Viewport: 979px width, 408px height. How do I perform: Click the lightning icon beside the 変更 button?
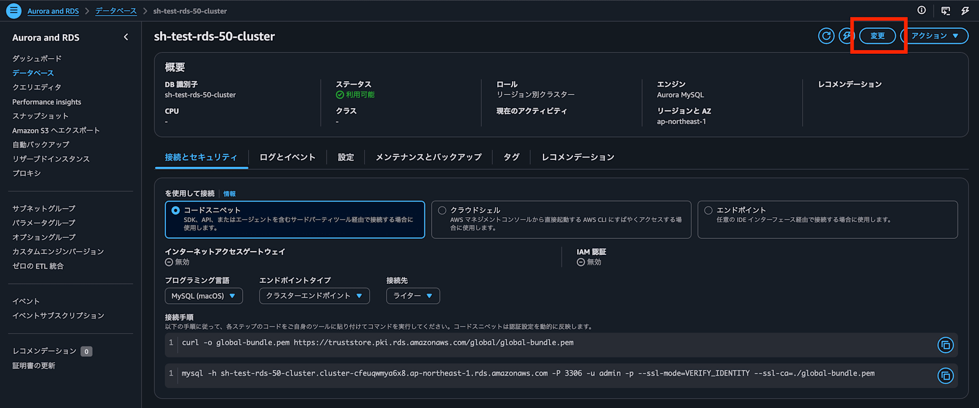click(x=846, y=36)
